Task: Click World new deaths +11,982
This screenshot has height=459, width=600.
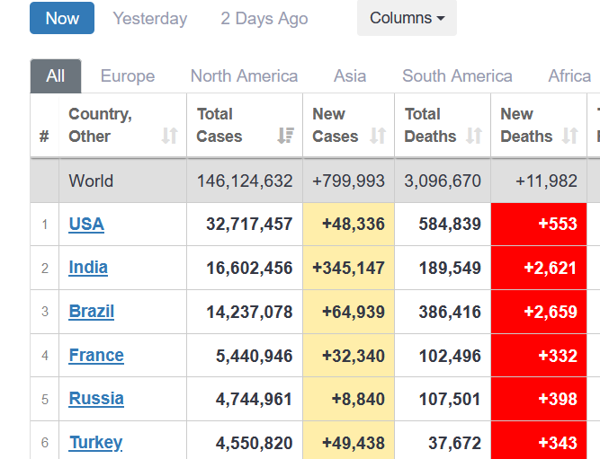Action: pyautogui.click(x=546, y=181)
